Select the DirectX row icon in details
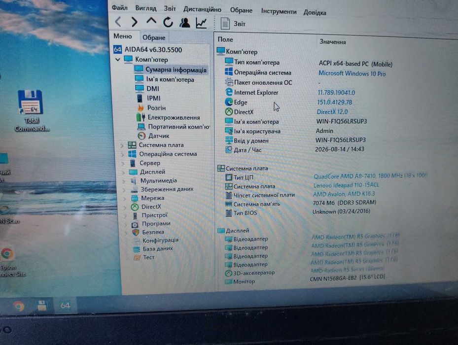Viewport: 458px width, 345px height. point(229,111)
